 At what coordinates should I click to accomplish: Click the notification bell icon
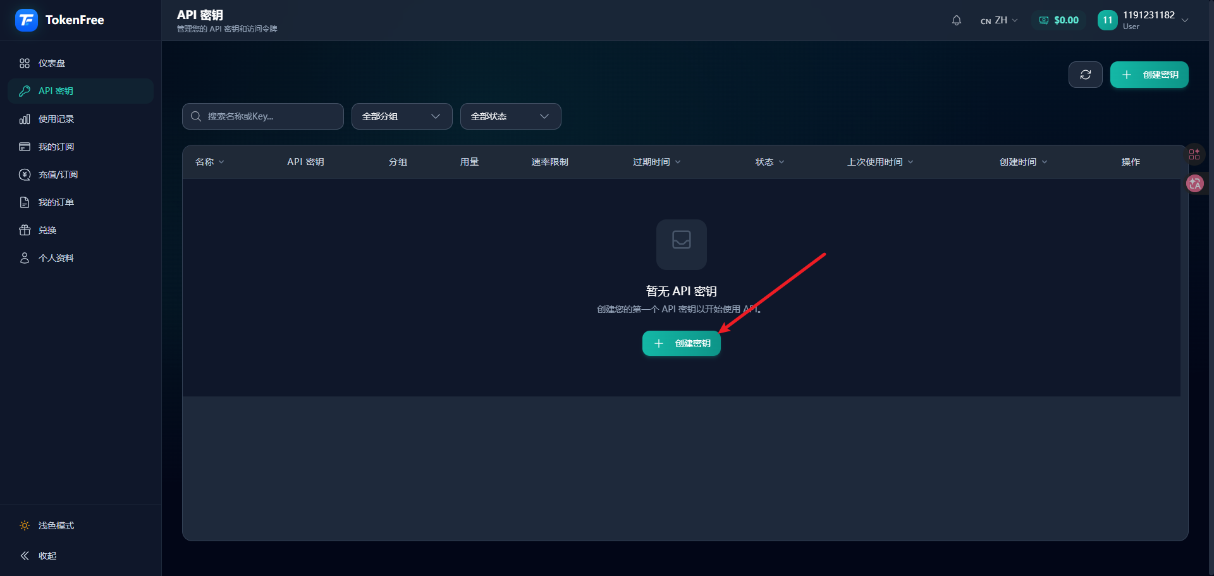point(956,20)
